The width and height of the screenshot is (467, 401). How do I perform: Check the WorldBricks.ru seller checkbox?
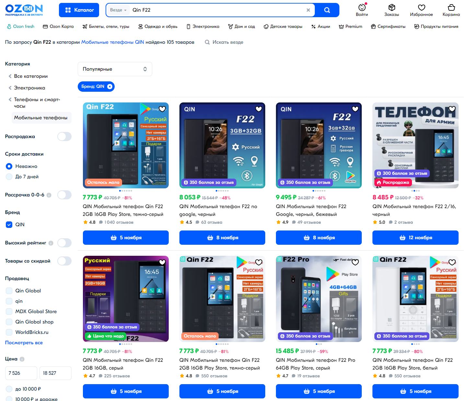click(9, 332)
